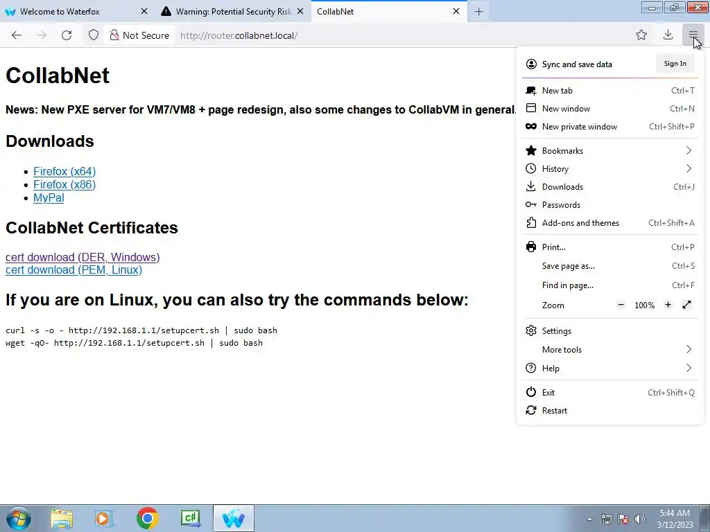Expand the More tools submenu
Screen dimensions: 710x532
[610, 350]
